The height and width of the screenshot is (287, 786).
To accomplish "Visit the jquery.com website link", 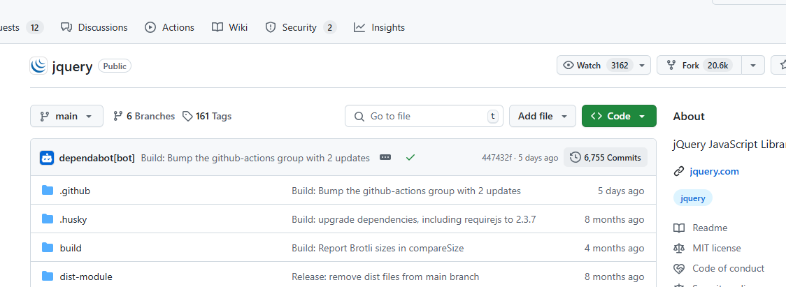I will pyautogui.click(x=714, y=171).
